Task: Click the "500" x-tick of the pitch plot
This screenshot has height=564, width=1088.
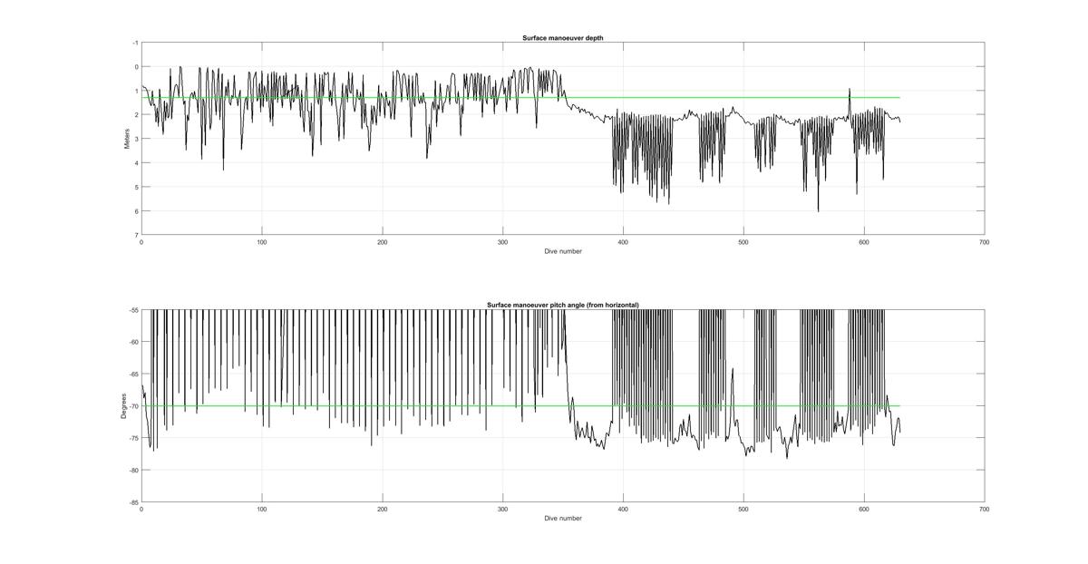Action: tap(743, 510)
